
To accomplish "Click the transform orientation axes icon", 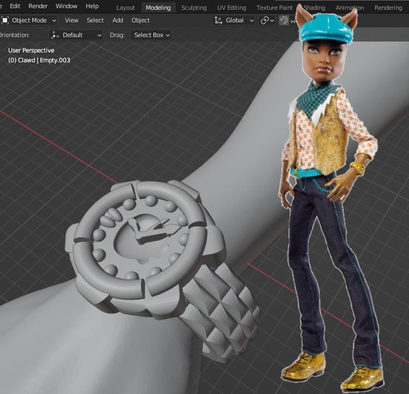I will point(218,20).
